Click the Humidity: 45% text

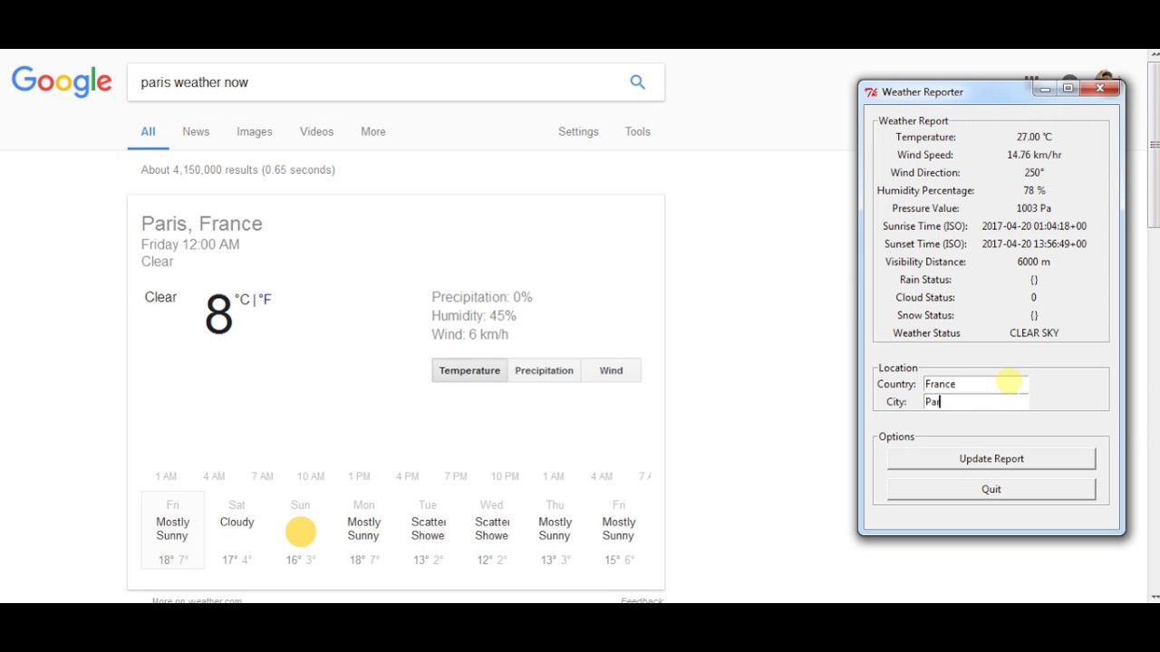(x=474, y=316)
